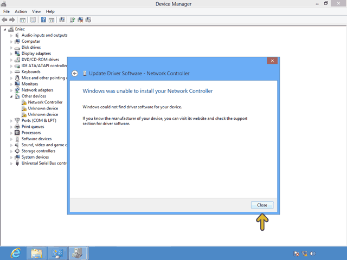Click the network tray icon

coord(305,253)
